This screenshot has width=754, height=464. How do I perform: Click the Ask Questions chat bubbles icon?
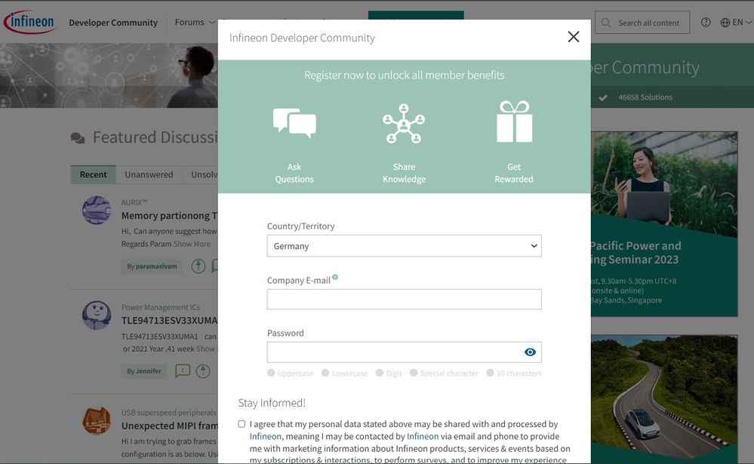coord(294,123)
